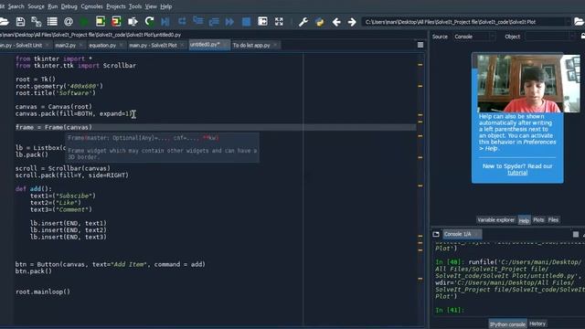Go back with the left arrow icon
The image size is (585, 329).
[x=336, y=22]
